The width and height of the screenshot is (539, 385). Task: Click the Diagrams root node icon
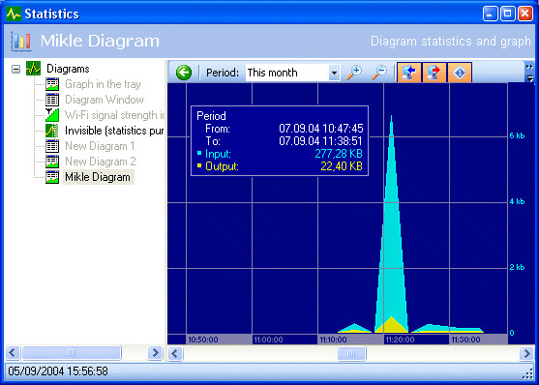[33, 69]
